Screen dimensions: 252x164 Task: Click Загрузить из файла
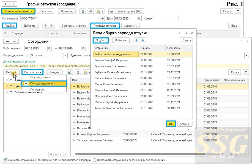point(74,26)
